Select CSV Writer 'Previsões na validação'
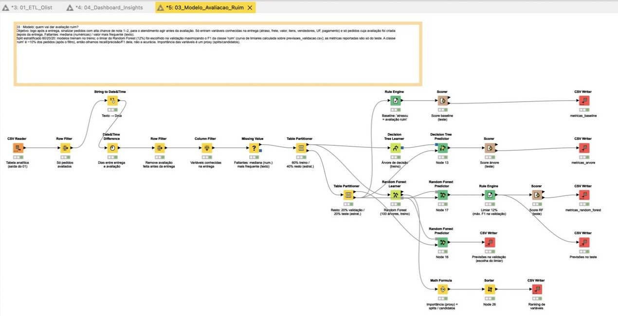 [489, 242]
